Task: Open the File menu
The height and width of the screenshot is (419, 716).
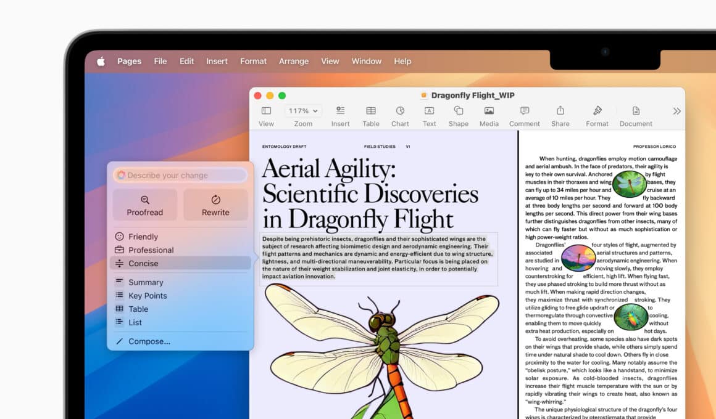Action: 160,61
